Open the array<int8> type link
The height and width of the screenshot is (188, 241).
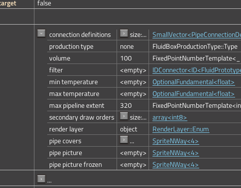coord(170,118)
